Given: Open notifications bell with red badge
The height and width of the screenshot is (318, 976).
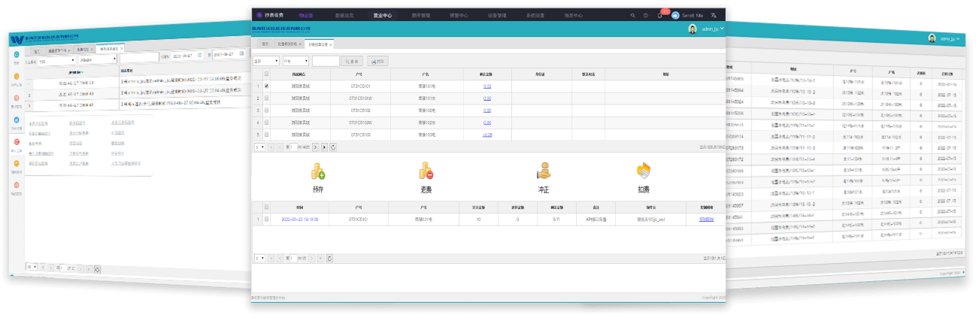Looking at the screenshot, I should (x=659, y=15).
